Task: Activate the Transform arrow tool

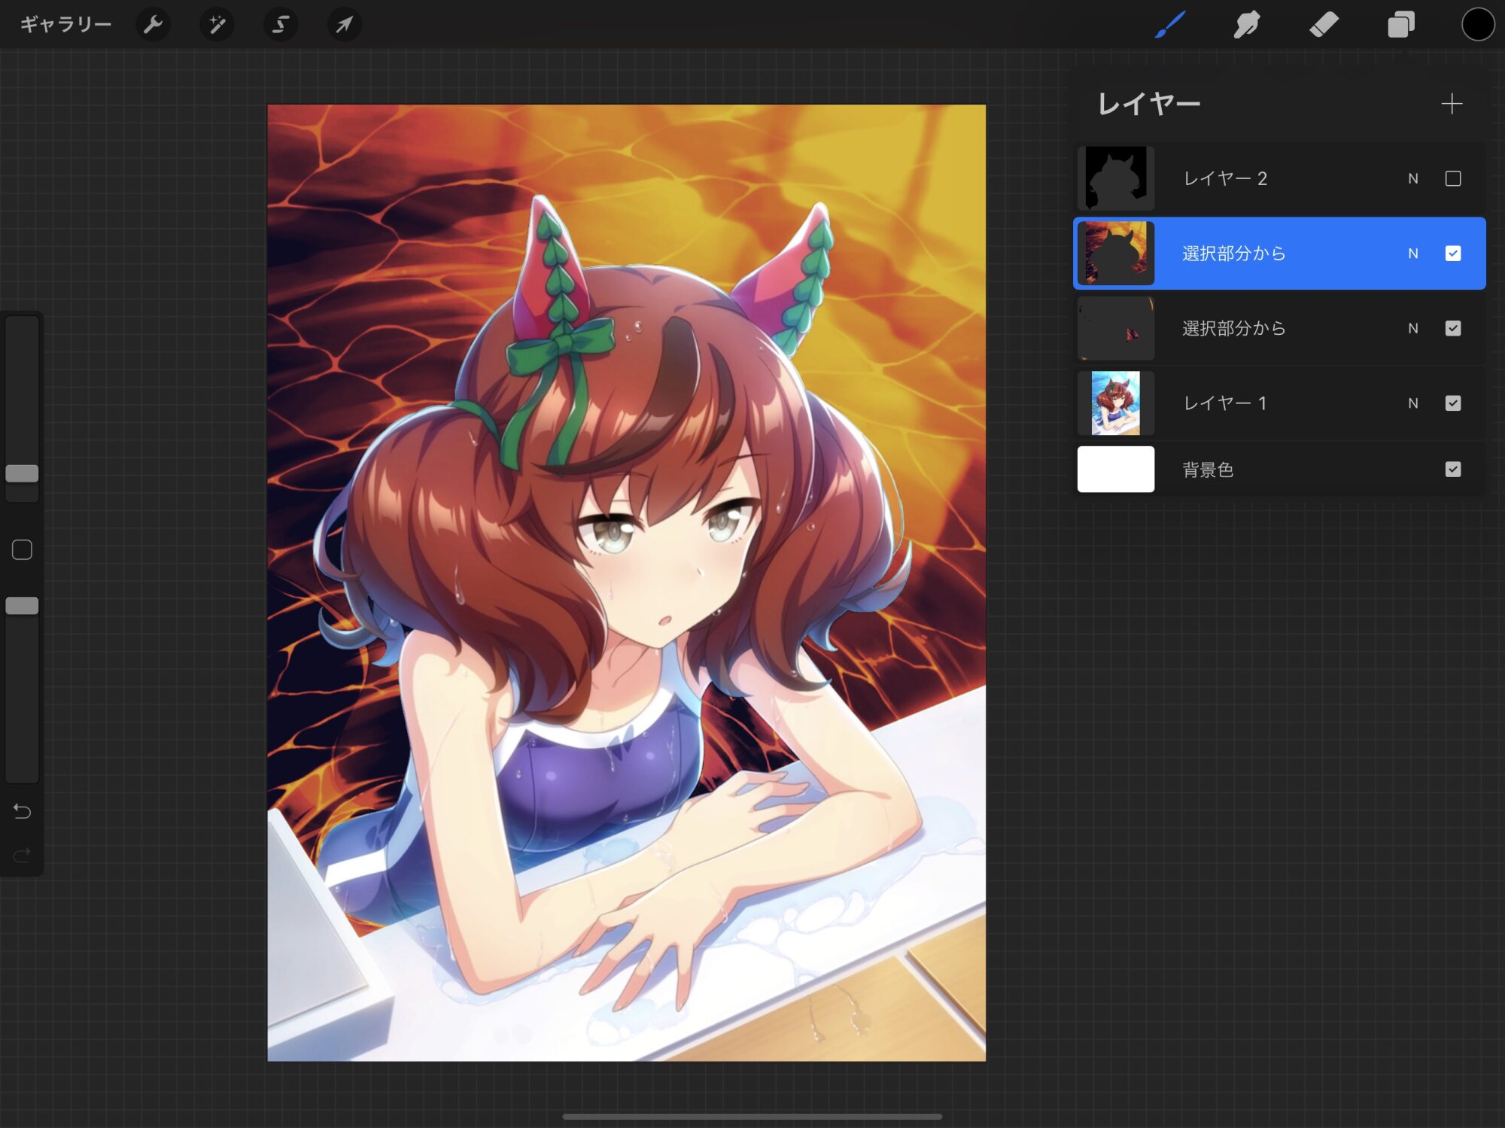Action: click(x=344, y=25)
